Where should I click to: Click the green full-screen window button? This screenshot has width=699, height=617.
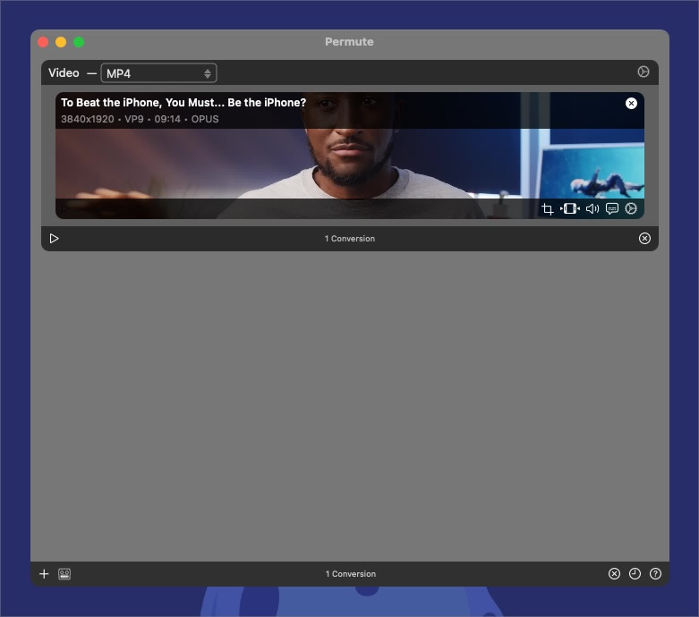79,42
